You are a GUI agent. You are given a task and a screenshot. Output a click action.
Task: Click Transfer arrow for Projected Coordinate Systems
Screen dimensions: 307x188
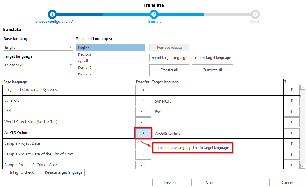point(143,90)
